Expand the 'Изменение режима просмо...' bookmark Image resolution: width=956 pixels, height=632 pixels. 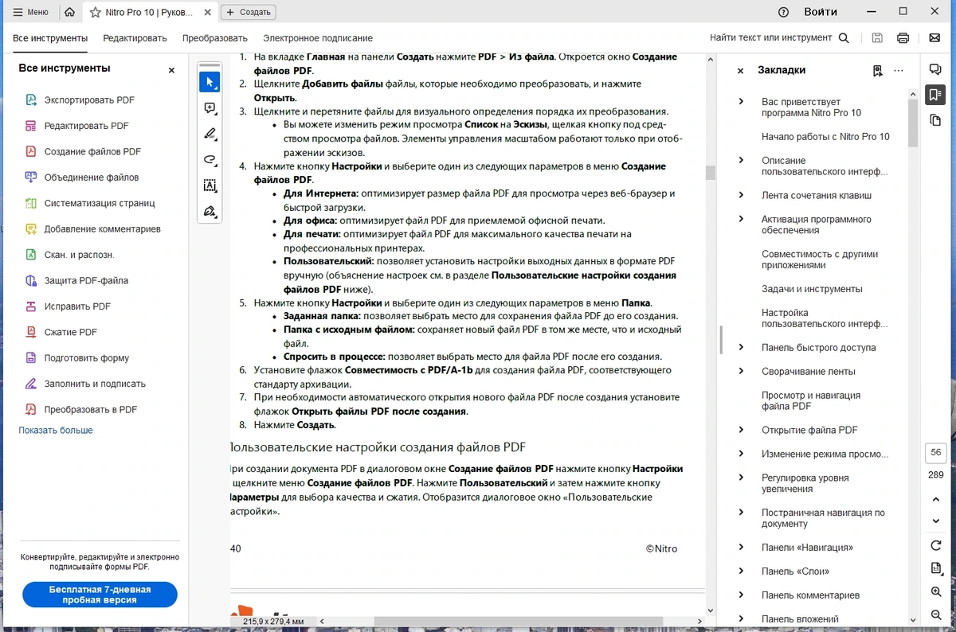(x=742, y=454)
